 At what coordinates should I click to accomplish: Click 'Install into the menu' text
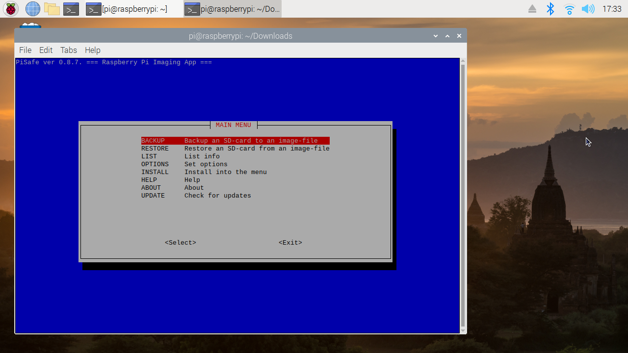pyautogui.click(x=226, y=172)
